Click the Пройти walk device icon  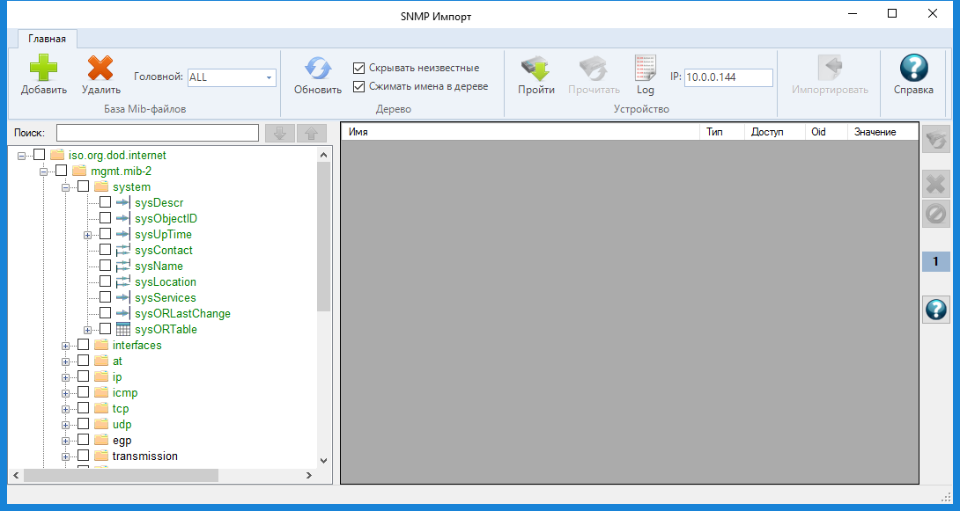point(535,68)
